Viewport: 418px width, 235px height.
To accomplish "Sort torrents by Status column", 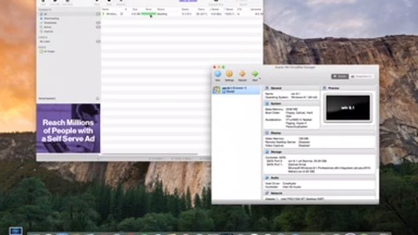I will (x=161, y=9).
